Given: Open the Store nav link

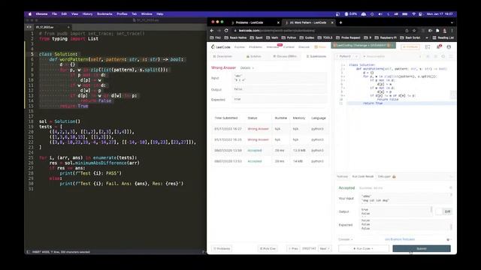Looking at the screenshot, I should point(320,47).
